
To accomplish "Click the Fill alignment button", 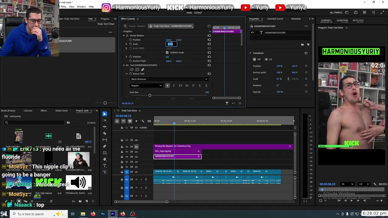I will (256, 59).
